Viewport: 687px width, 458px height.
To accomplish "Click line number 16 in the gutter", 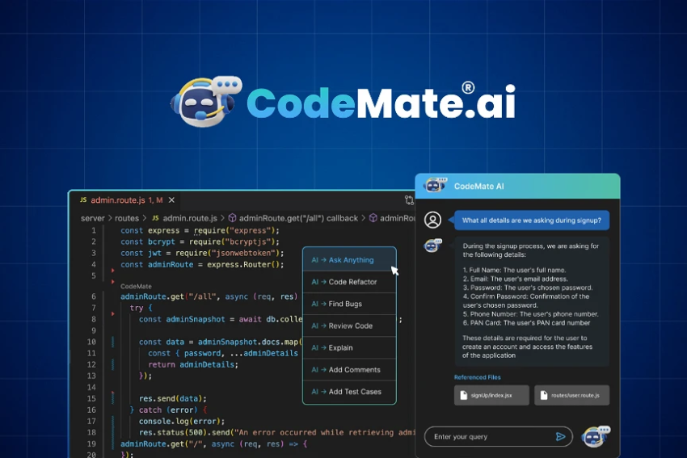I will click(91, 410).
